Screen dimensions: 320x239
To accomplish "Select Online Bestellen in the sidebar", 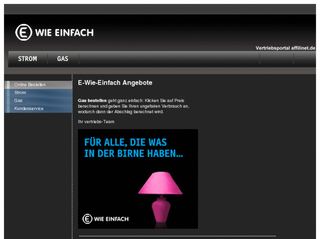I will pyautogui.click(x=39, y=85).
